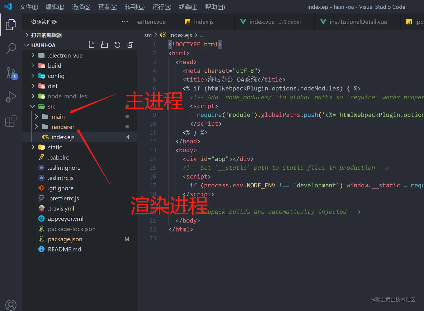Switch to the index.js editor tab
Viewport: 424px width, 311px height.
coord(207,22)
